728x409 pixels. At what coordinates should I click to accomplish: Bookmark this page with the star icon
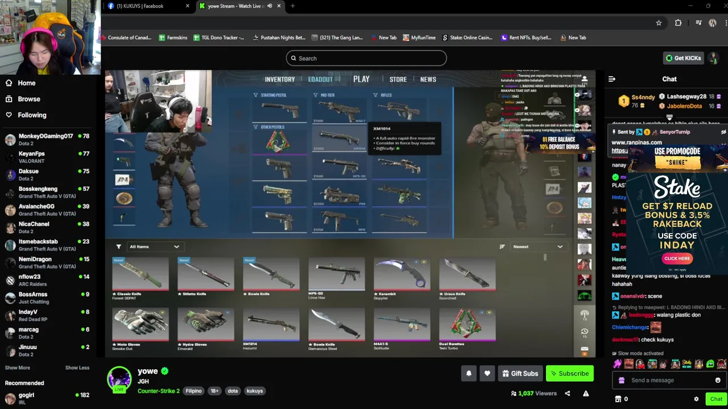click(x=659, y=23)
